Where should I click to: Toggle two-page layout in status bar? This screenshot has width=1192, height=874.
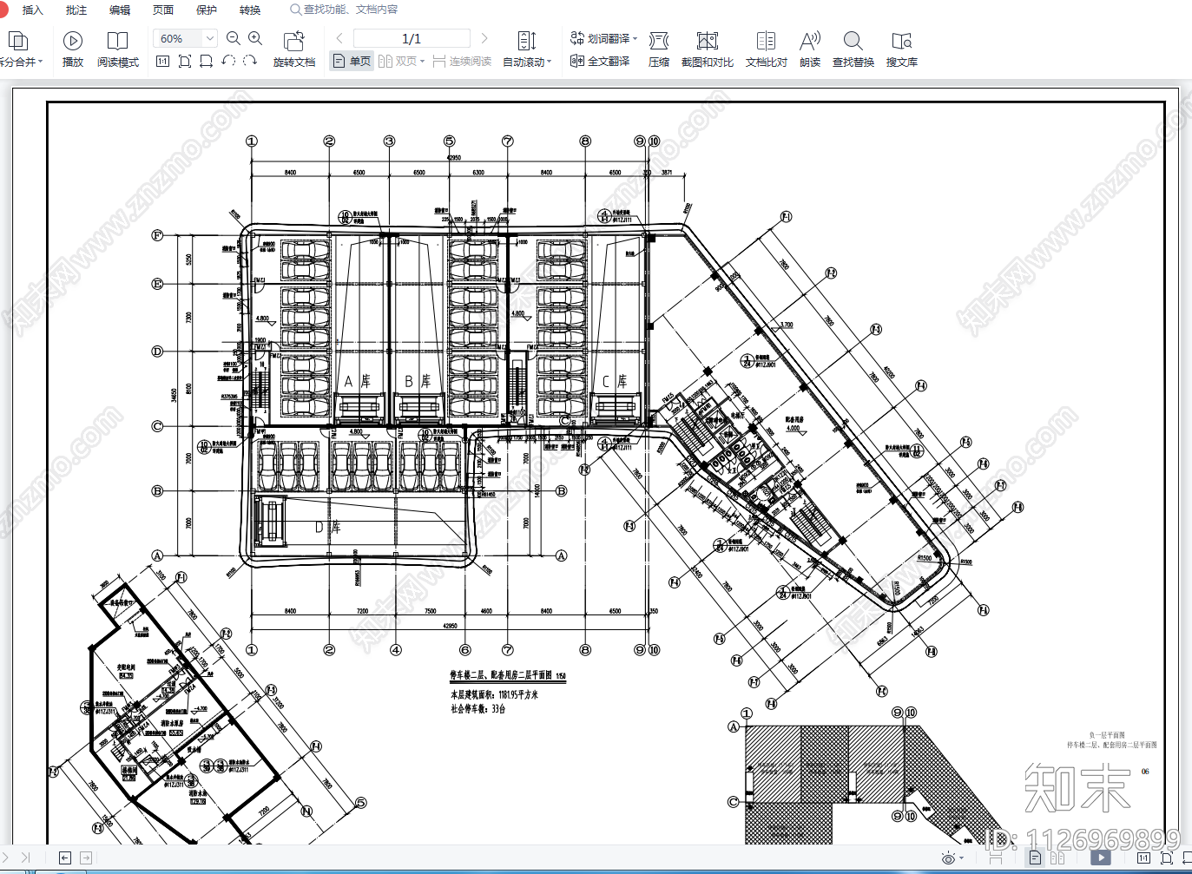coord(1057,858)
